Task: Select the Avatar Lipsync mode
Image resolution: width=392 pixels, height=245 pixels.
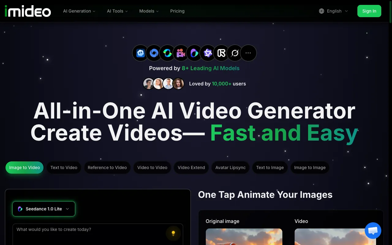Action: pos(230,168)
